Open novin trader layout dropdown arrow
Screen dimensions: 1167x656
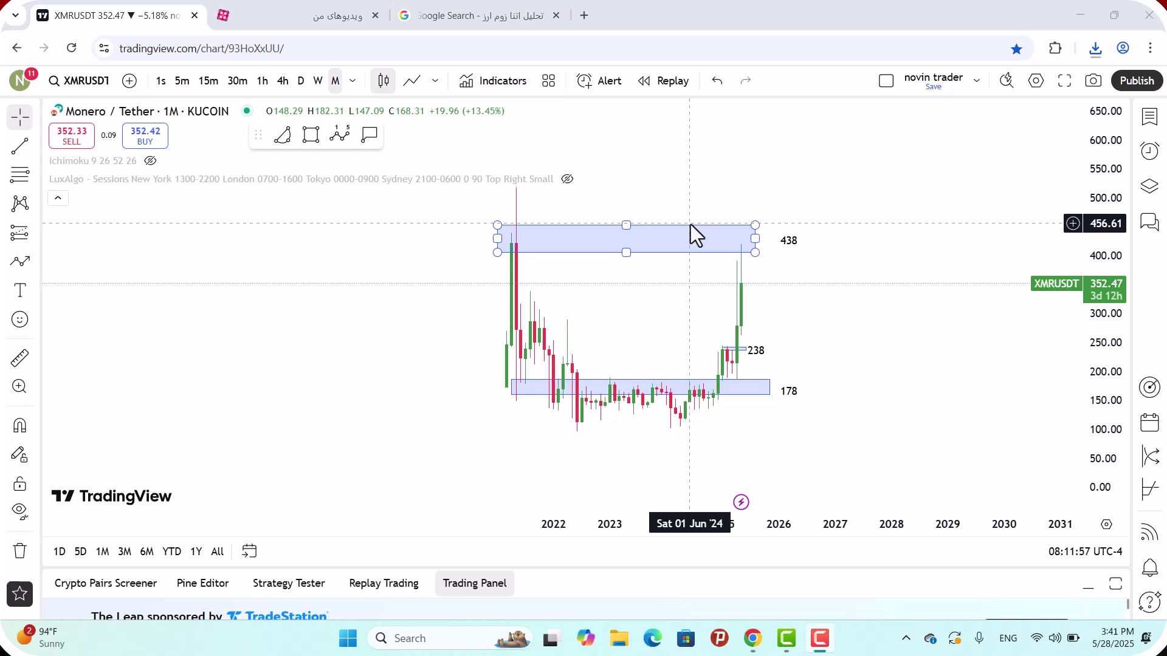click(x=977, y=81)
